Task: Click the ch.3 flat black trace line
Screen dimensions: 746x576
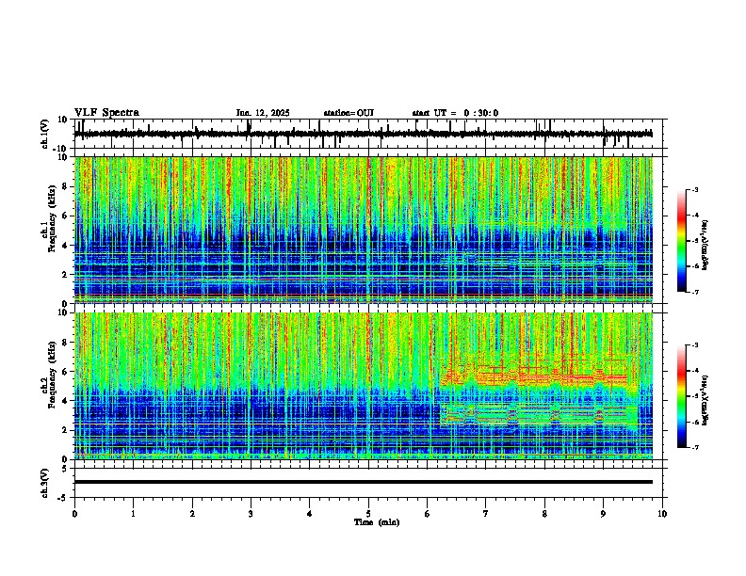Action: coord(364,482)
